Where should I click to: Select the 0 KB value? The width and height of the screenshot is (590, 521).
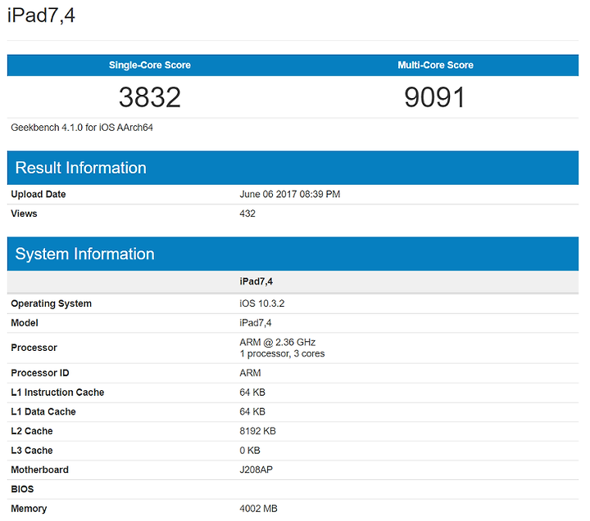tap(250, 451)
